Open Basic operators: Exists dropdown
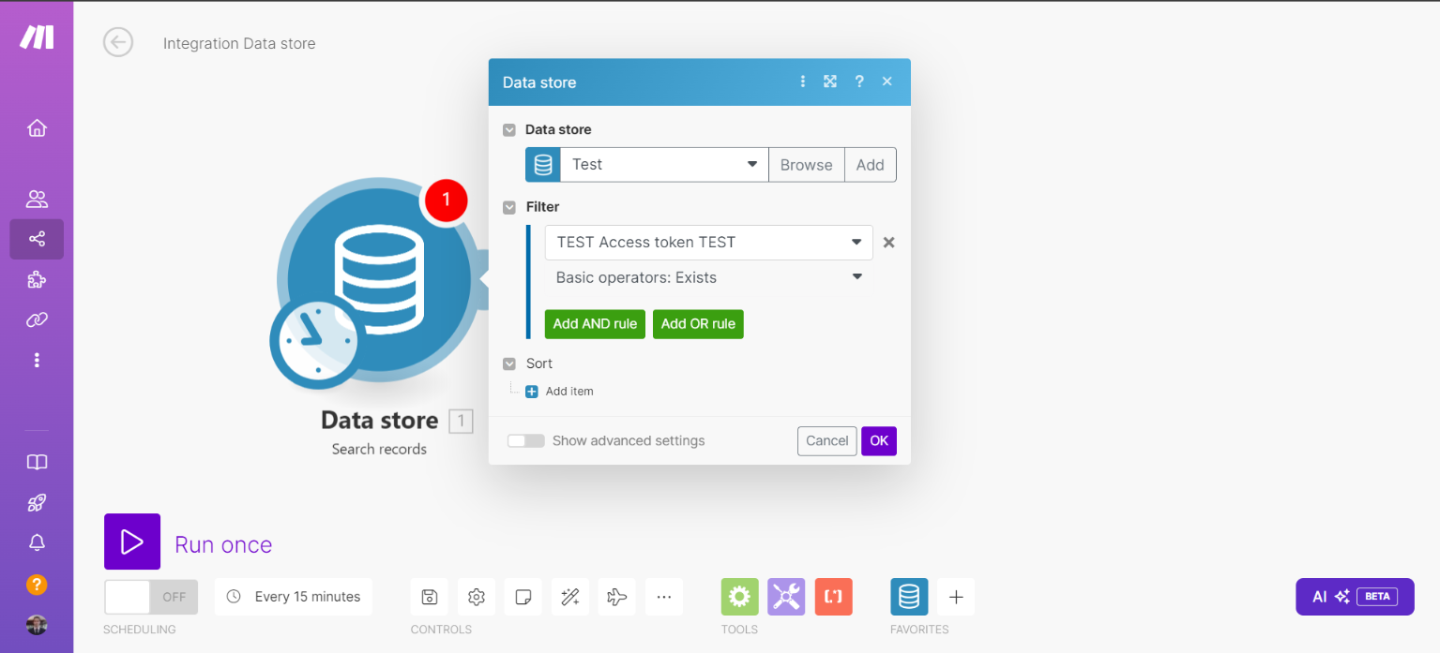 [709, 278]
